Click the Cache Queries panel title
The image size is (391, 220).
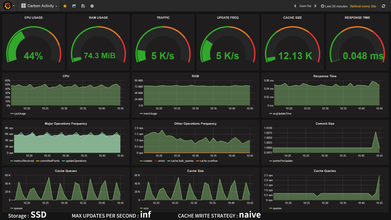pos(325,171)
